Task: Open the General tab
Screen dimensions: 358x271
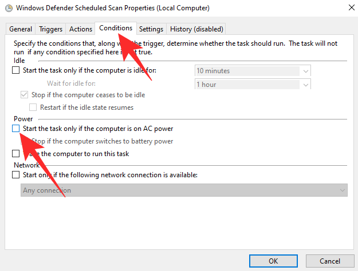Action: click(21, 29)
